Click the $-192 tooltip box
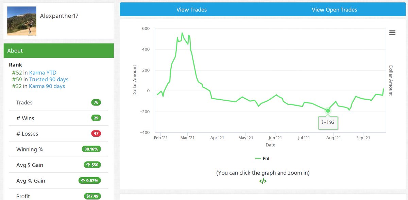Screen dimensions: 408x200 [328, 122]
